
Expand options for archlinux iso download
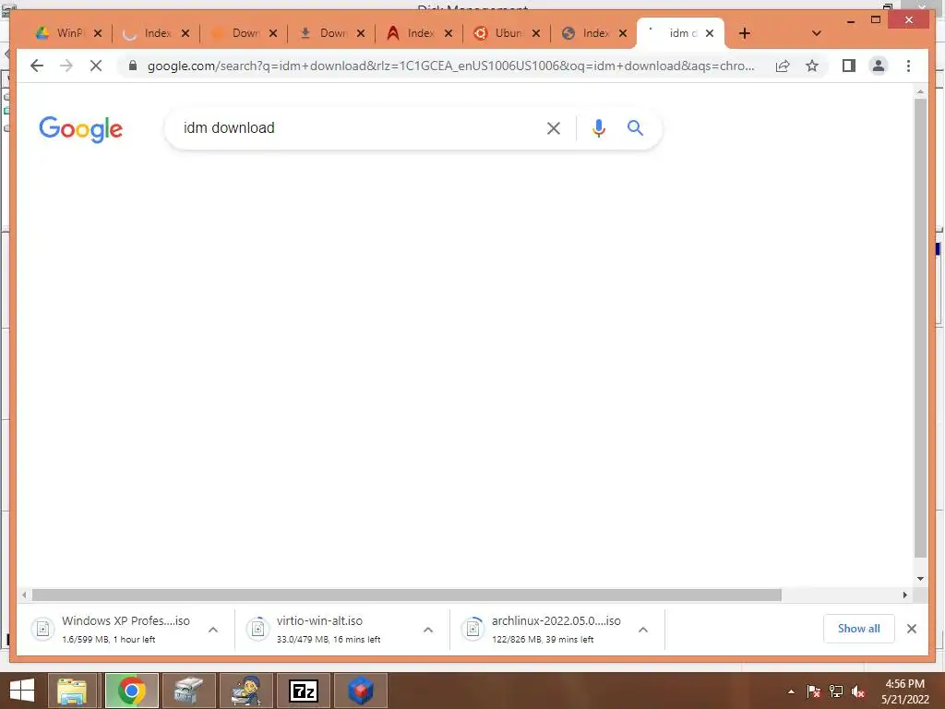pyautogui.click(x=643, y=630)
